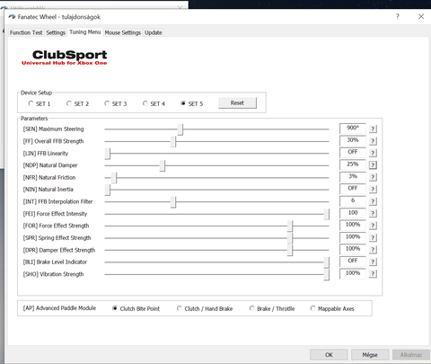Click the Damper Effect Strength slider handle

[x=290, y=250]
